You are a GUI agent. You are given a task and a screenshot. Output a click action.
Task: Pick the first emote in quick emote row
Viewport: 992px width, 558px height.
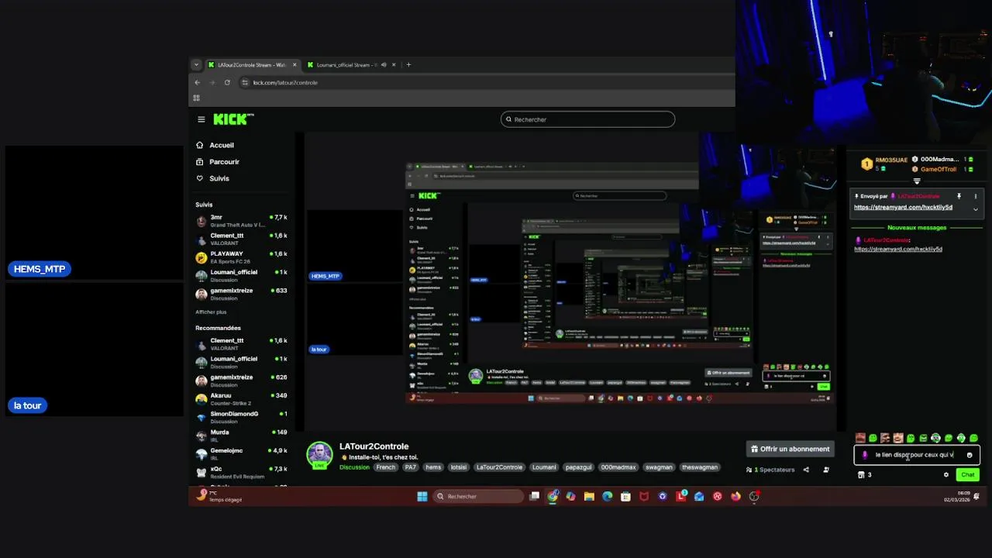860,439
